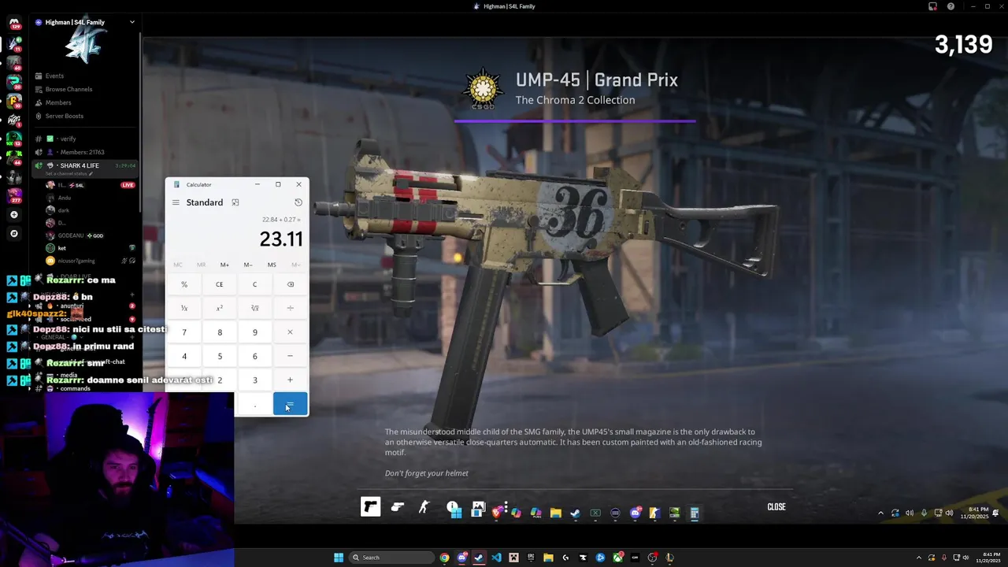Open Chrome from outer Windows taskbar
The image size is (1008, 567).
tap(444, 558)
